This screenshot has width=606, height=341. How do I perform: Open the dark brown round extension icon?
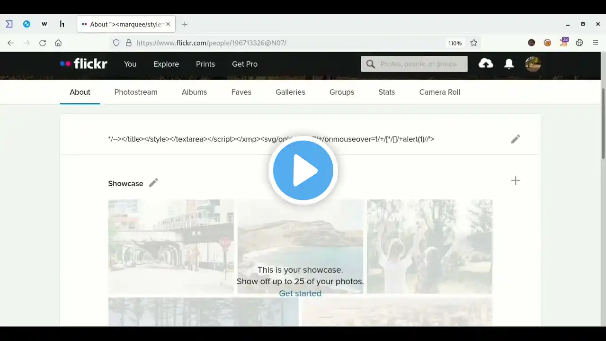[532, 43]
